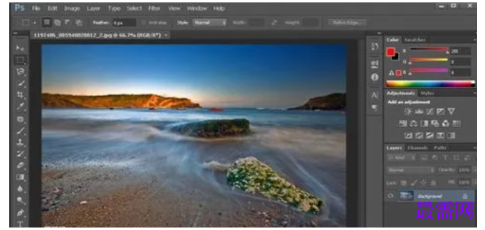The image size is (485, 230).
Task: Pick a color from the spectrum ramp
Action: point(430,84)
